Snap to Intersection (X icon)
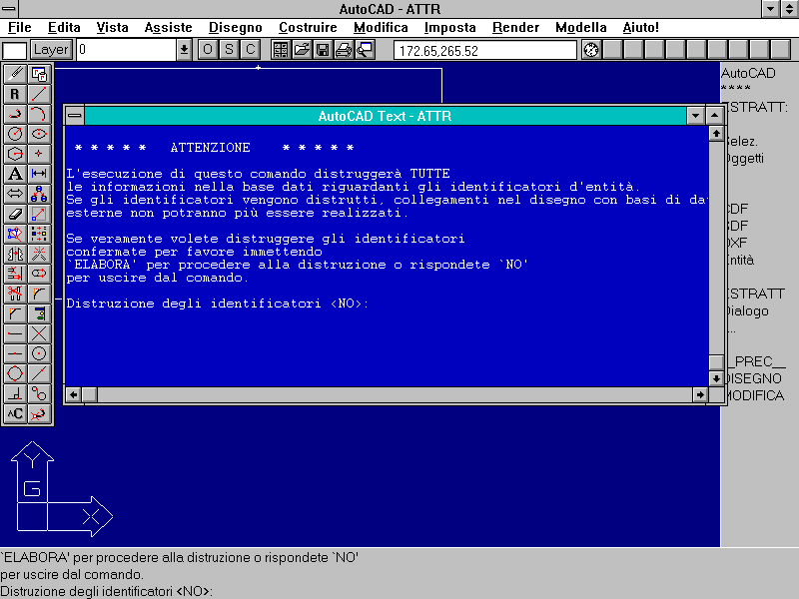 (39, 333)
